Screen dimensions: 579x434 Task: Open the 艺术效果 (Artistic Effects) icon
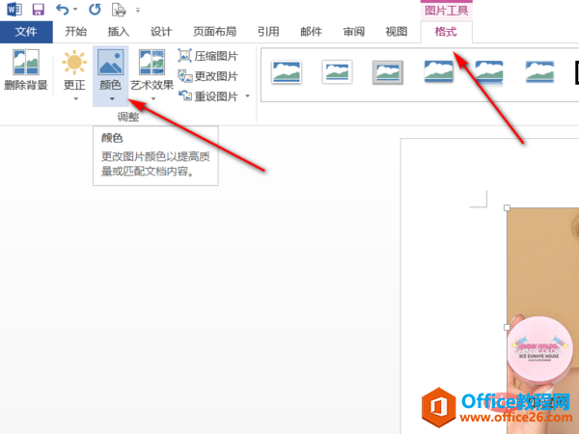152,62
